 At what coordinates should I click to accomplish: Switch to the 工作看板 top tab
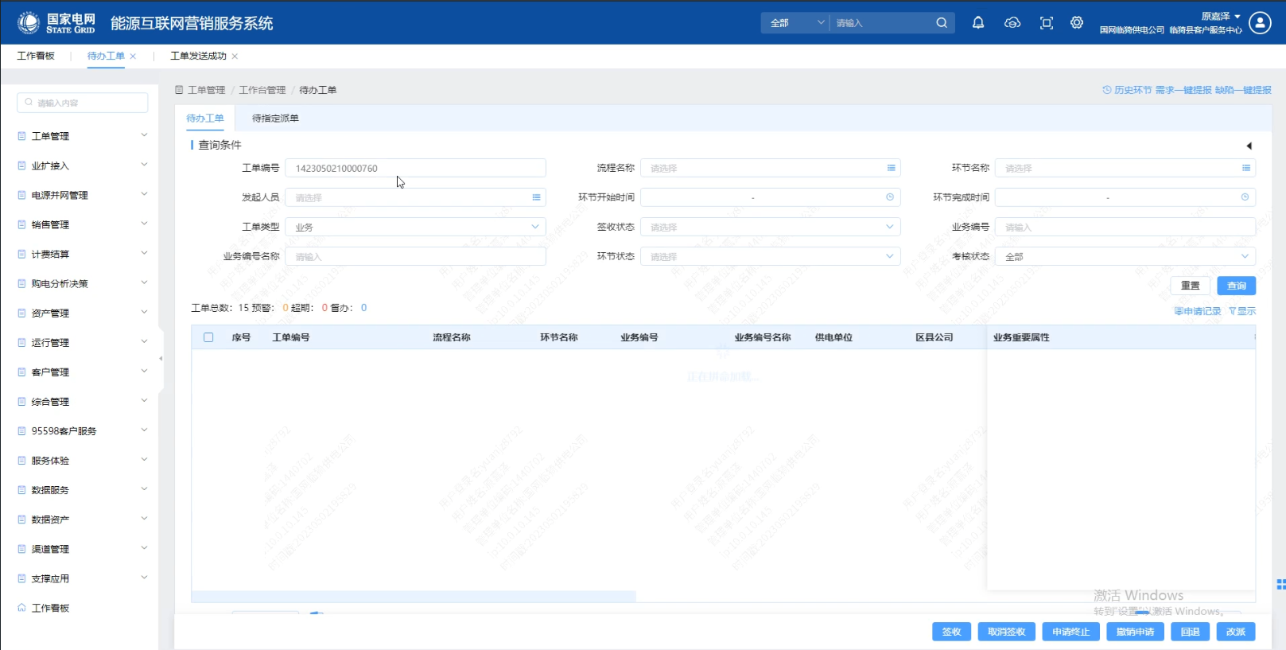pos(36,56)
